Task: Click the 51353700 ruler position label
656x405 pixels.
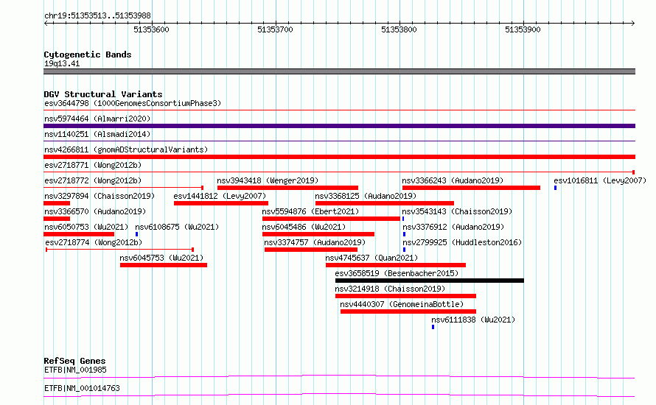Action: pyautogui.click(x=275, y=29)
